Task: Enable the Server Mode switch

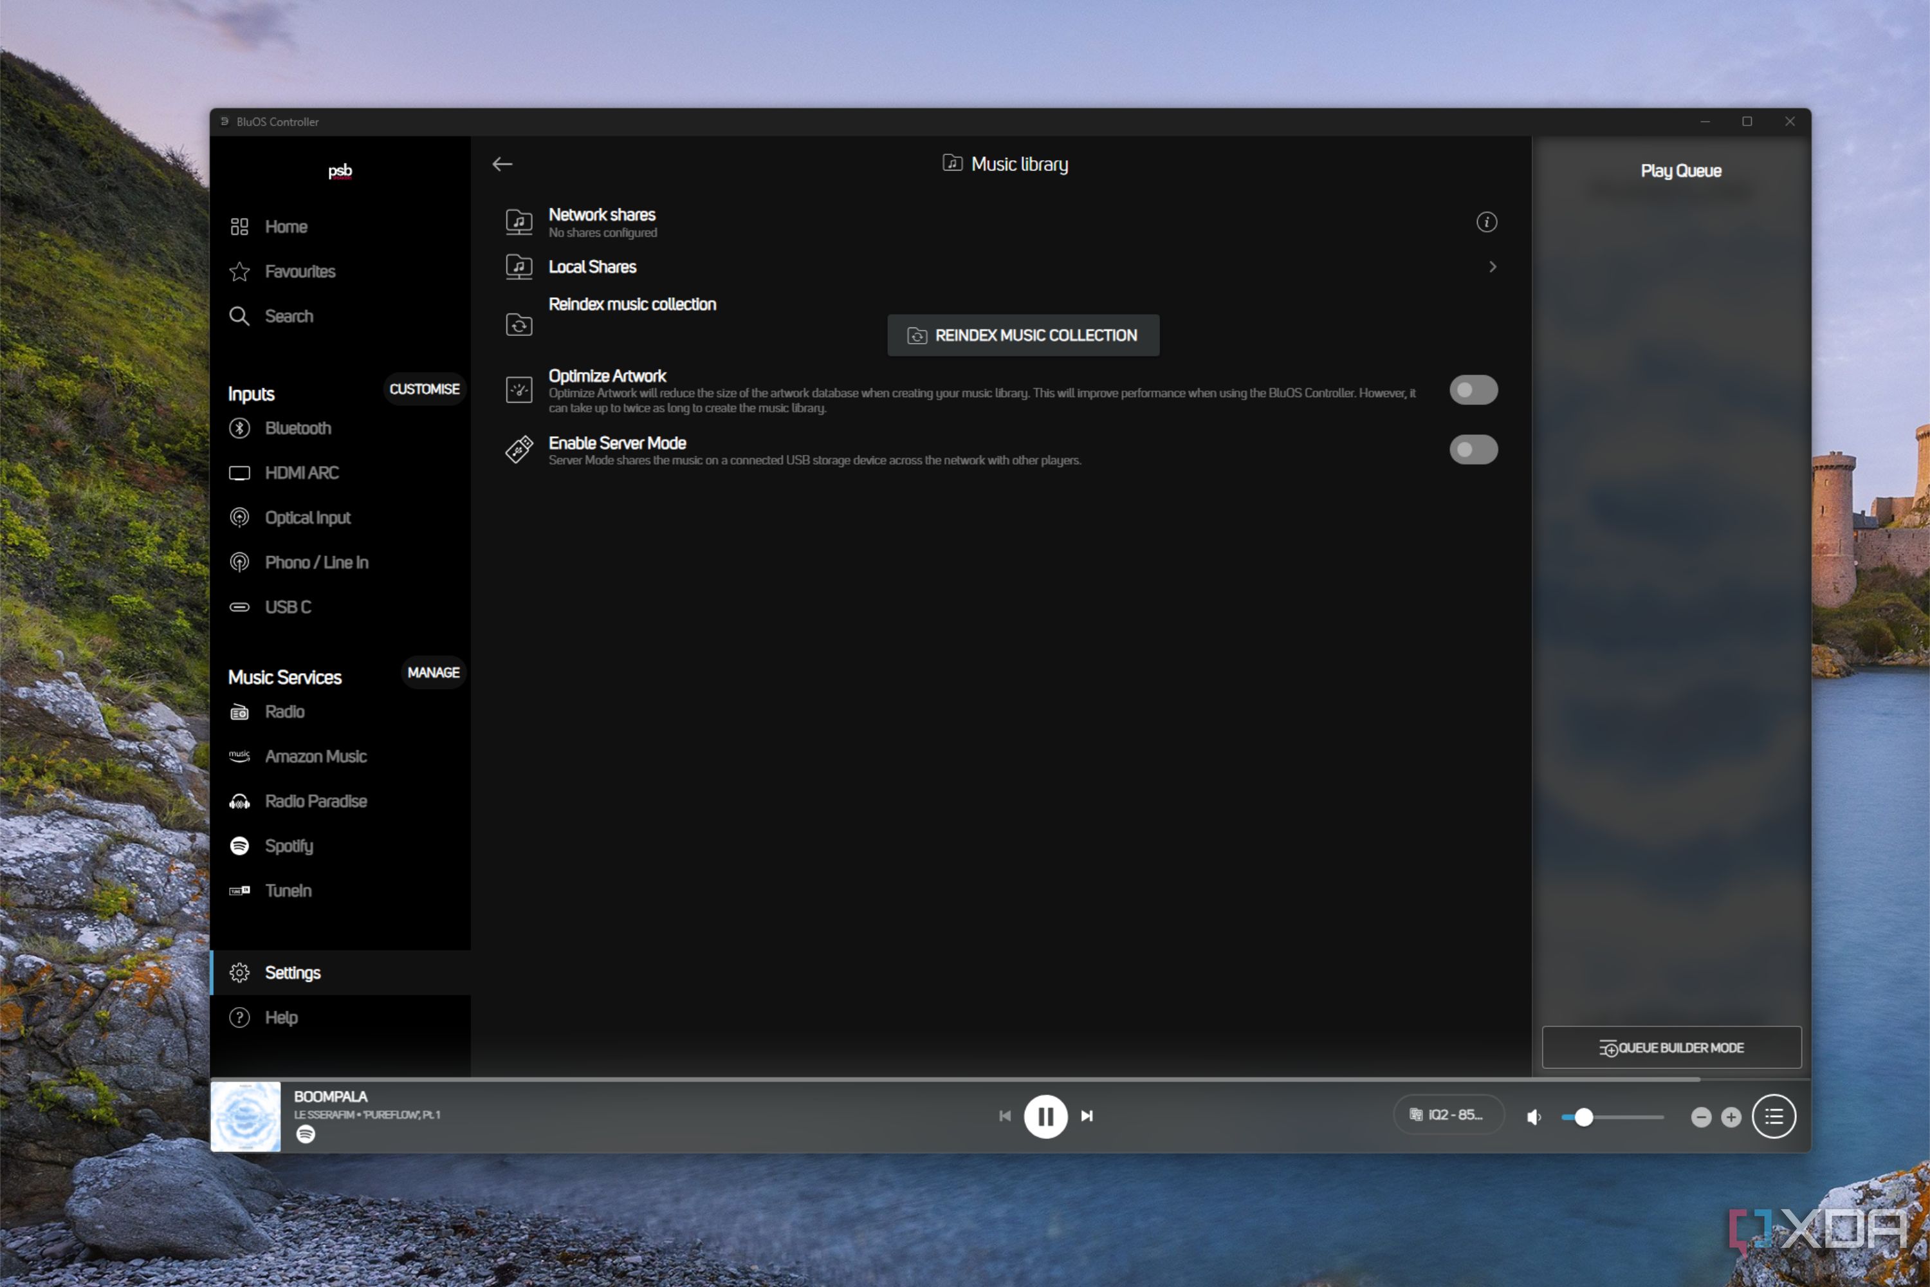Action: pos(1473,450)
